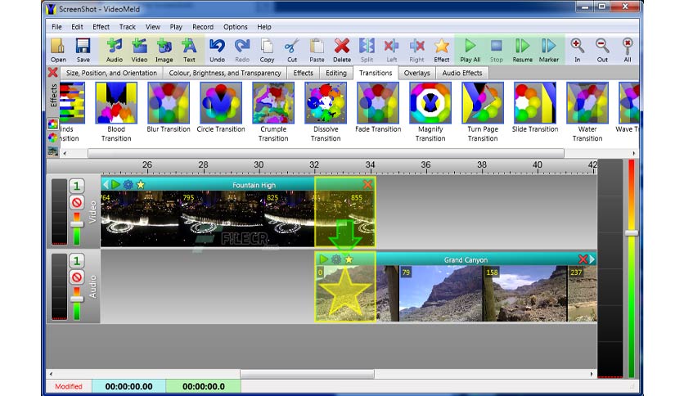684x396 pixels.
Task: Open the Edit menu
Action: pyautogui.click(x=77, y=27)
